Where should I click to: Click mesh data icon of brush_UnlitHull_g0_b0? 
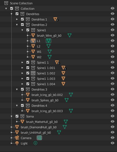click(59, 132)
